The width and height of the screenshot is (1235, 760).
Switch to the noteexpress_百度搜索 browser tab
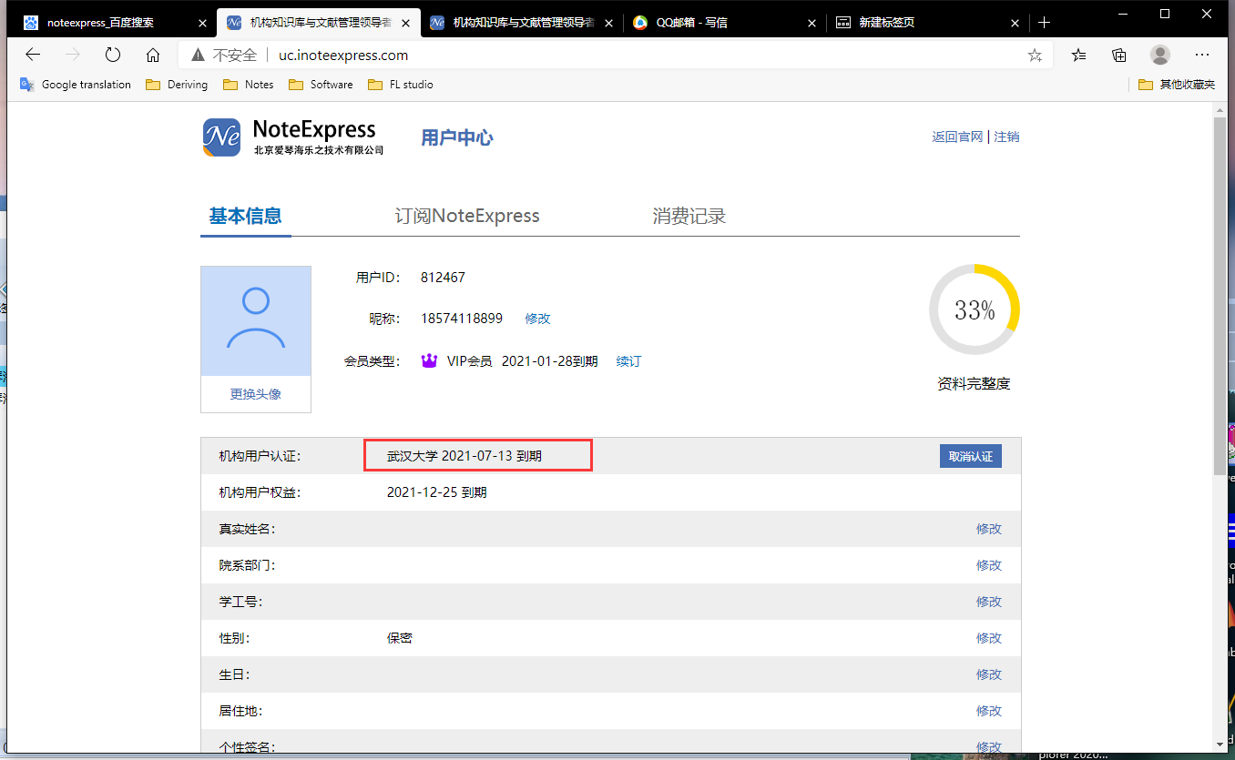pos(116,23)
